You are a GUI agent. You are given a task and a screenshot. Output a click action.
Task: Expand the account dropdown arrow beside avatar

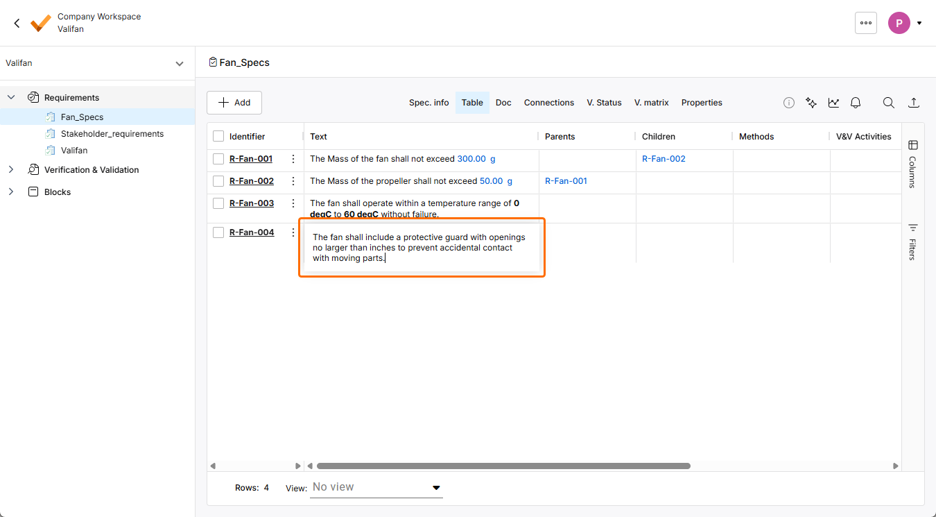(919, 23)
